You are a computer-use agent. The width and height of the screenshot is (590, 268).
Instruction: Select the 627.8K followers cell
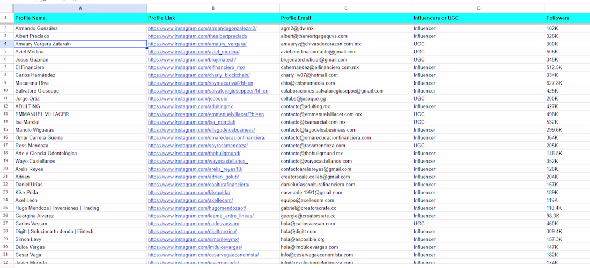[567, 83]
